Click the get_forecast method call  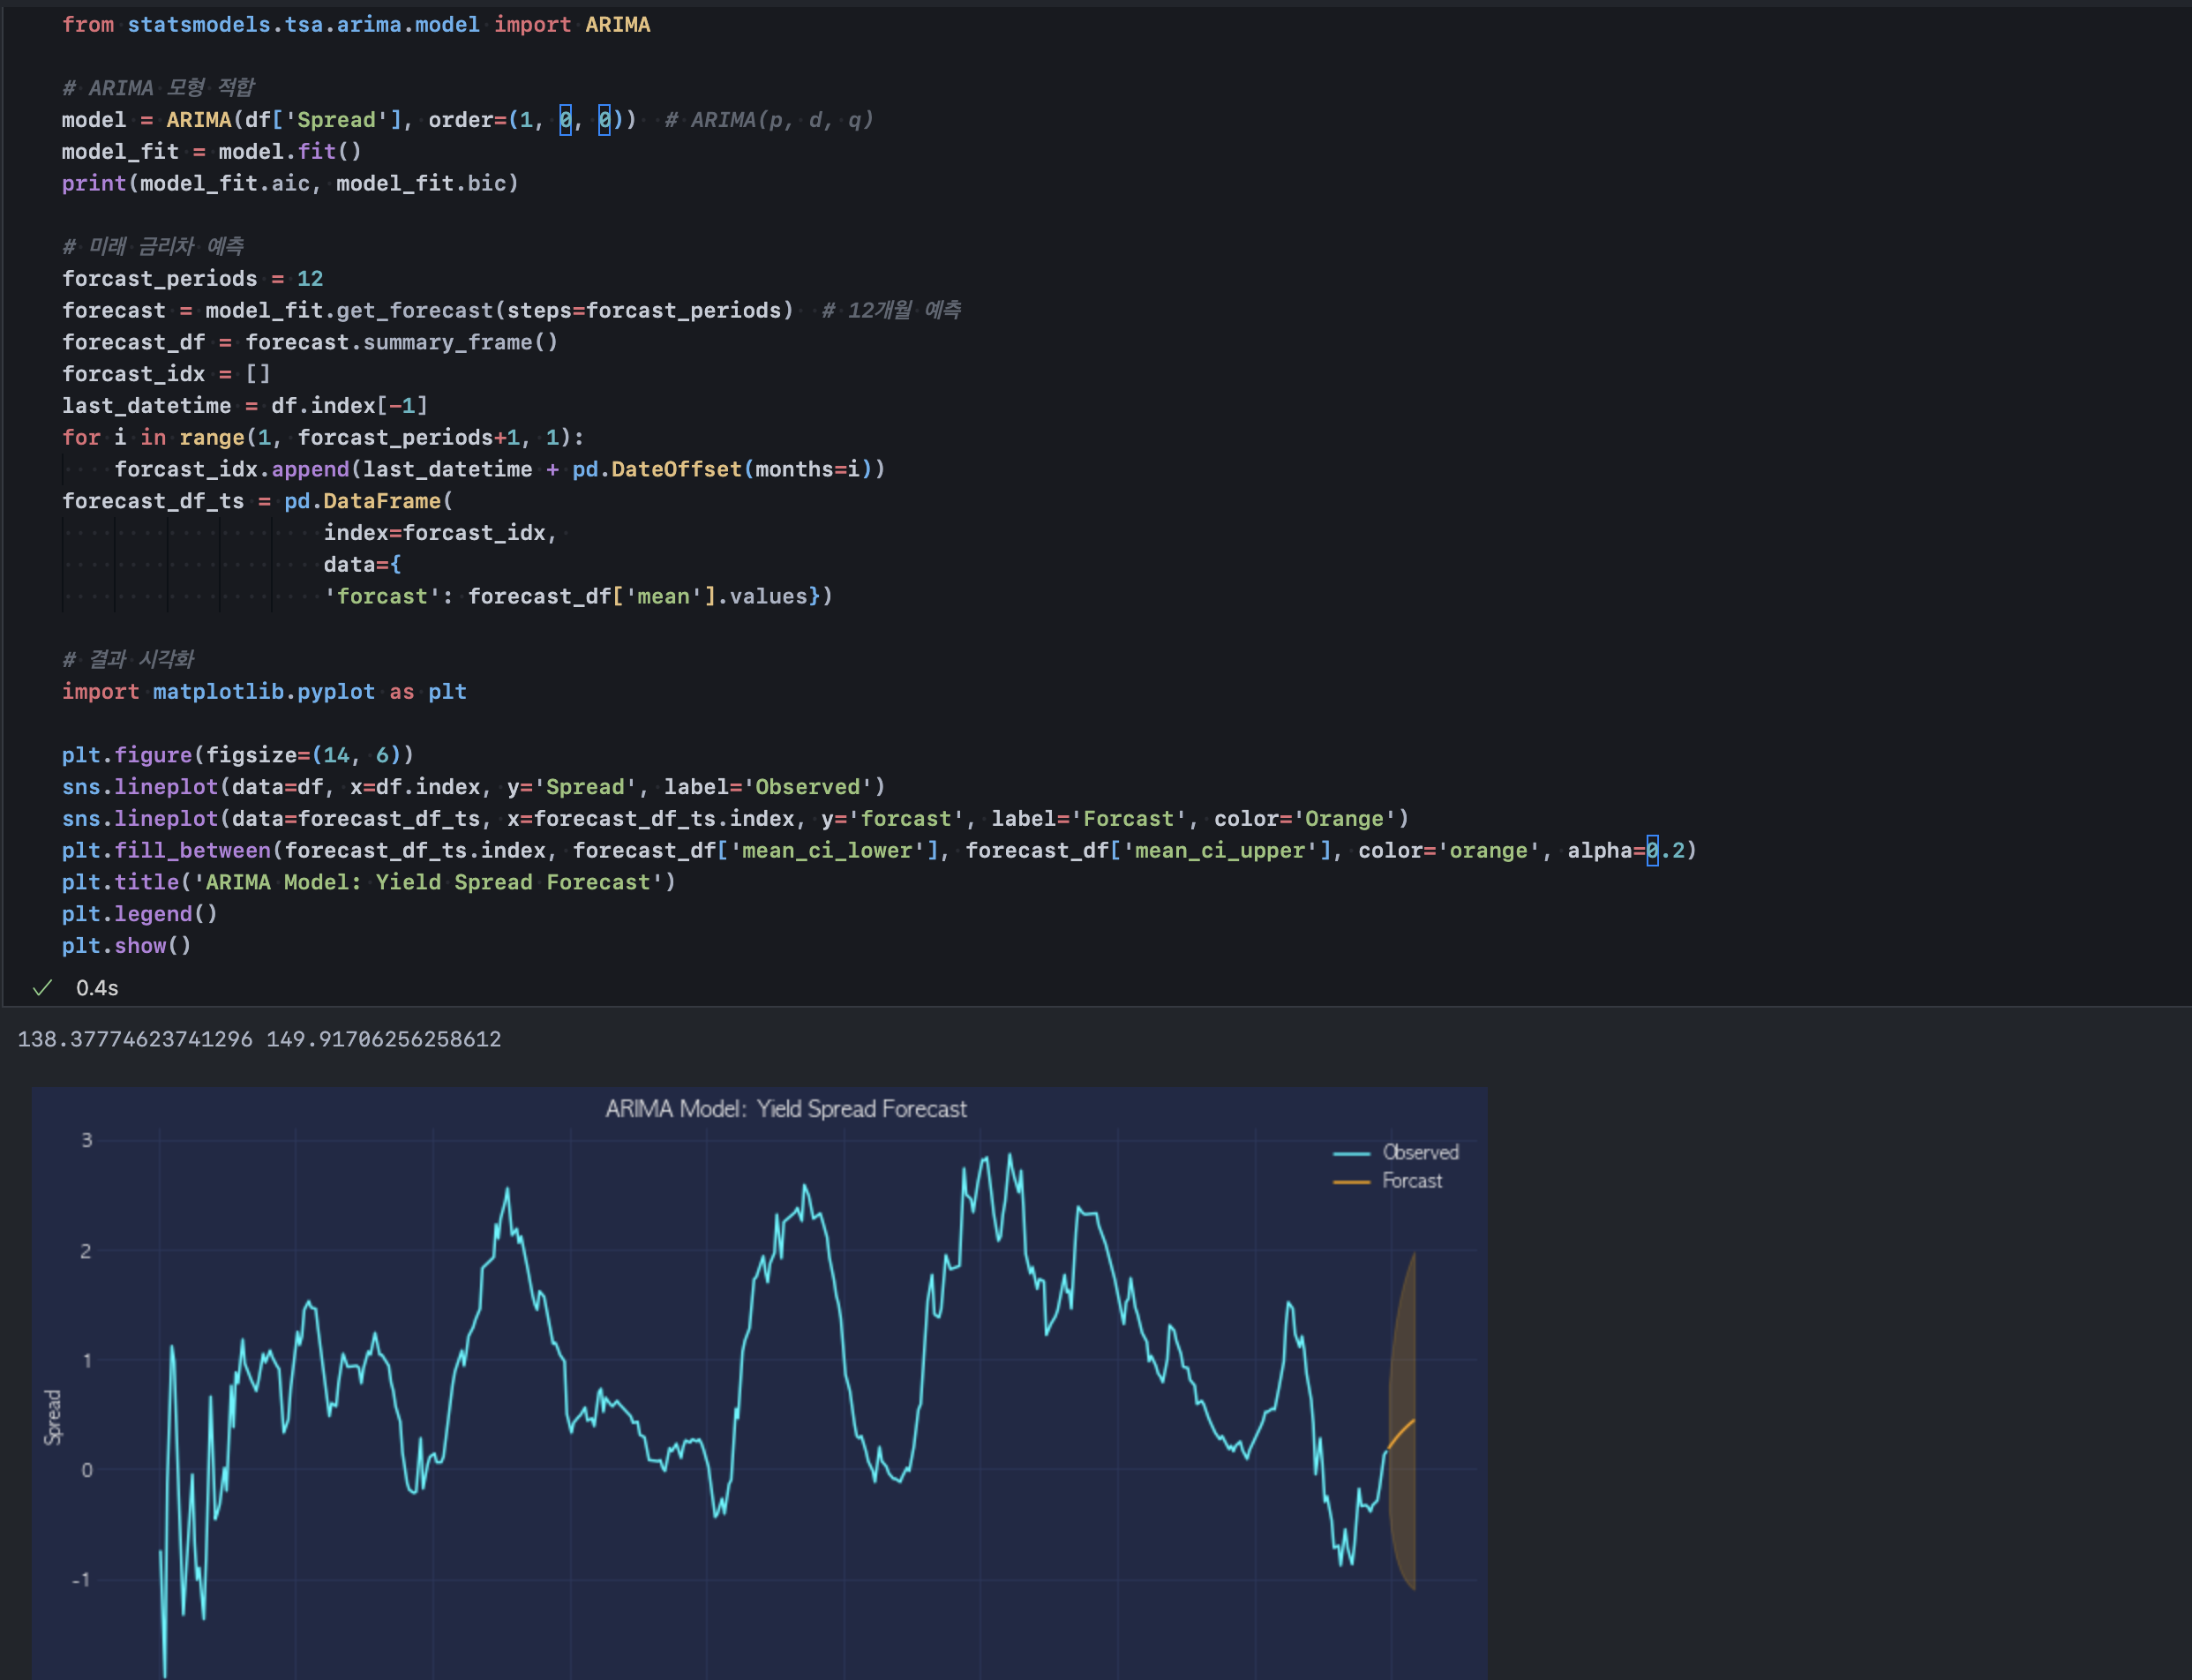[x=415, y=310]
